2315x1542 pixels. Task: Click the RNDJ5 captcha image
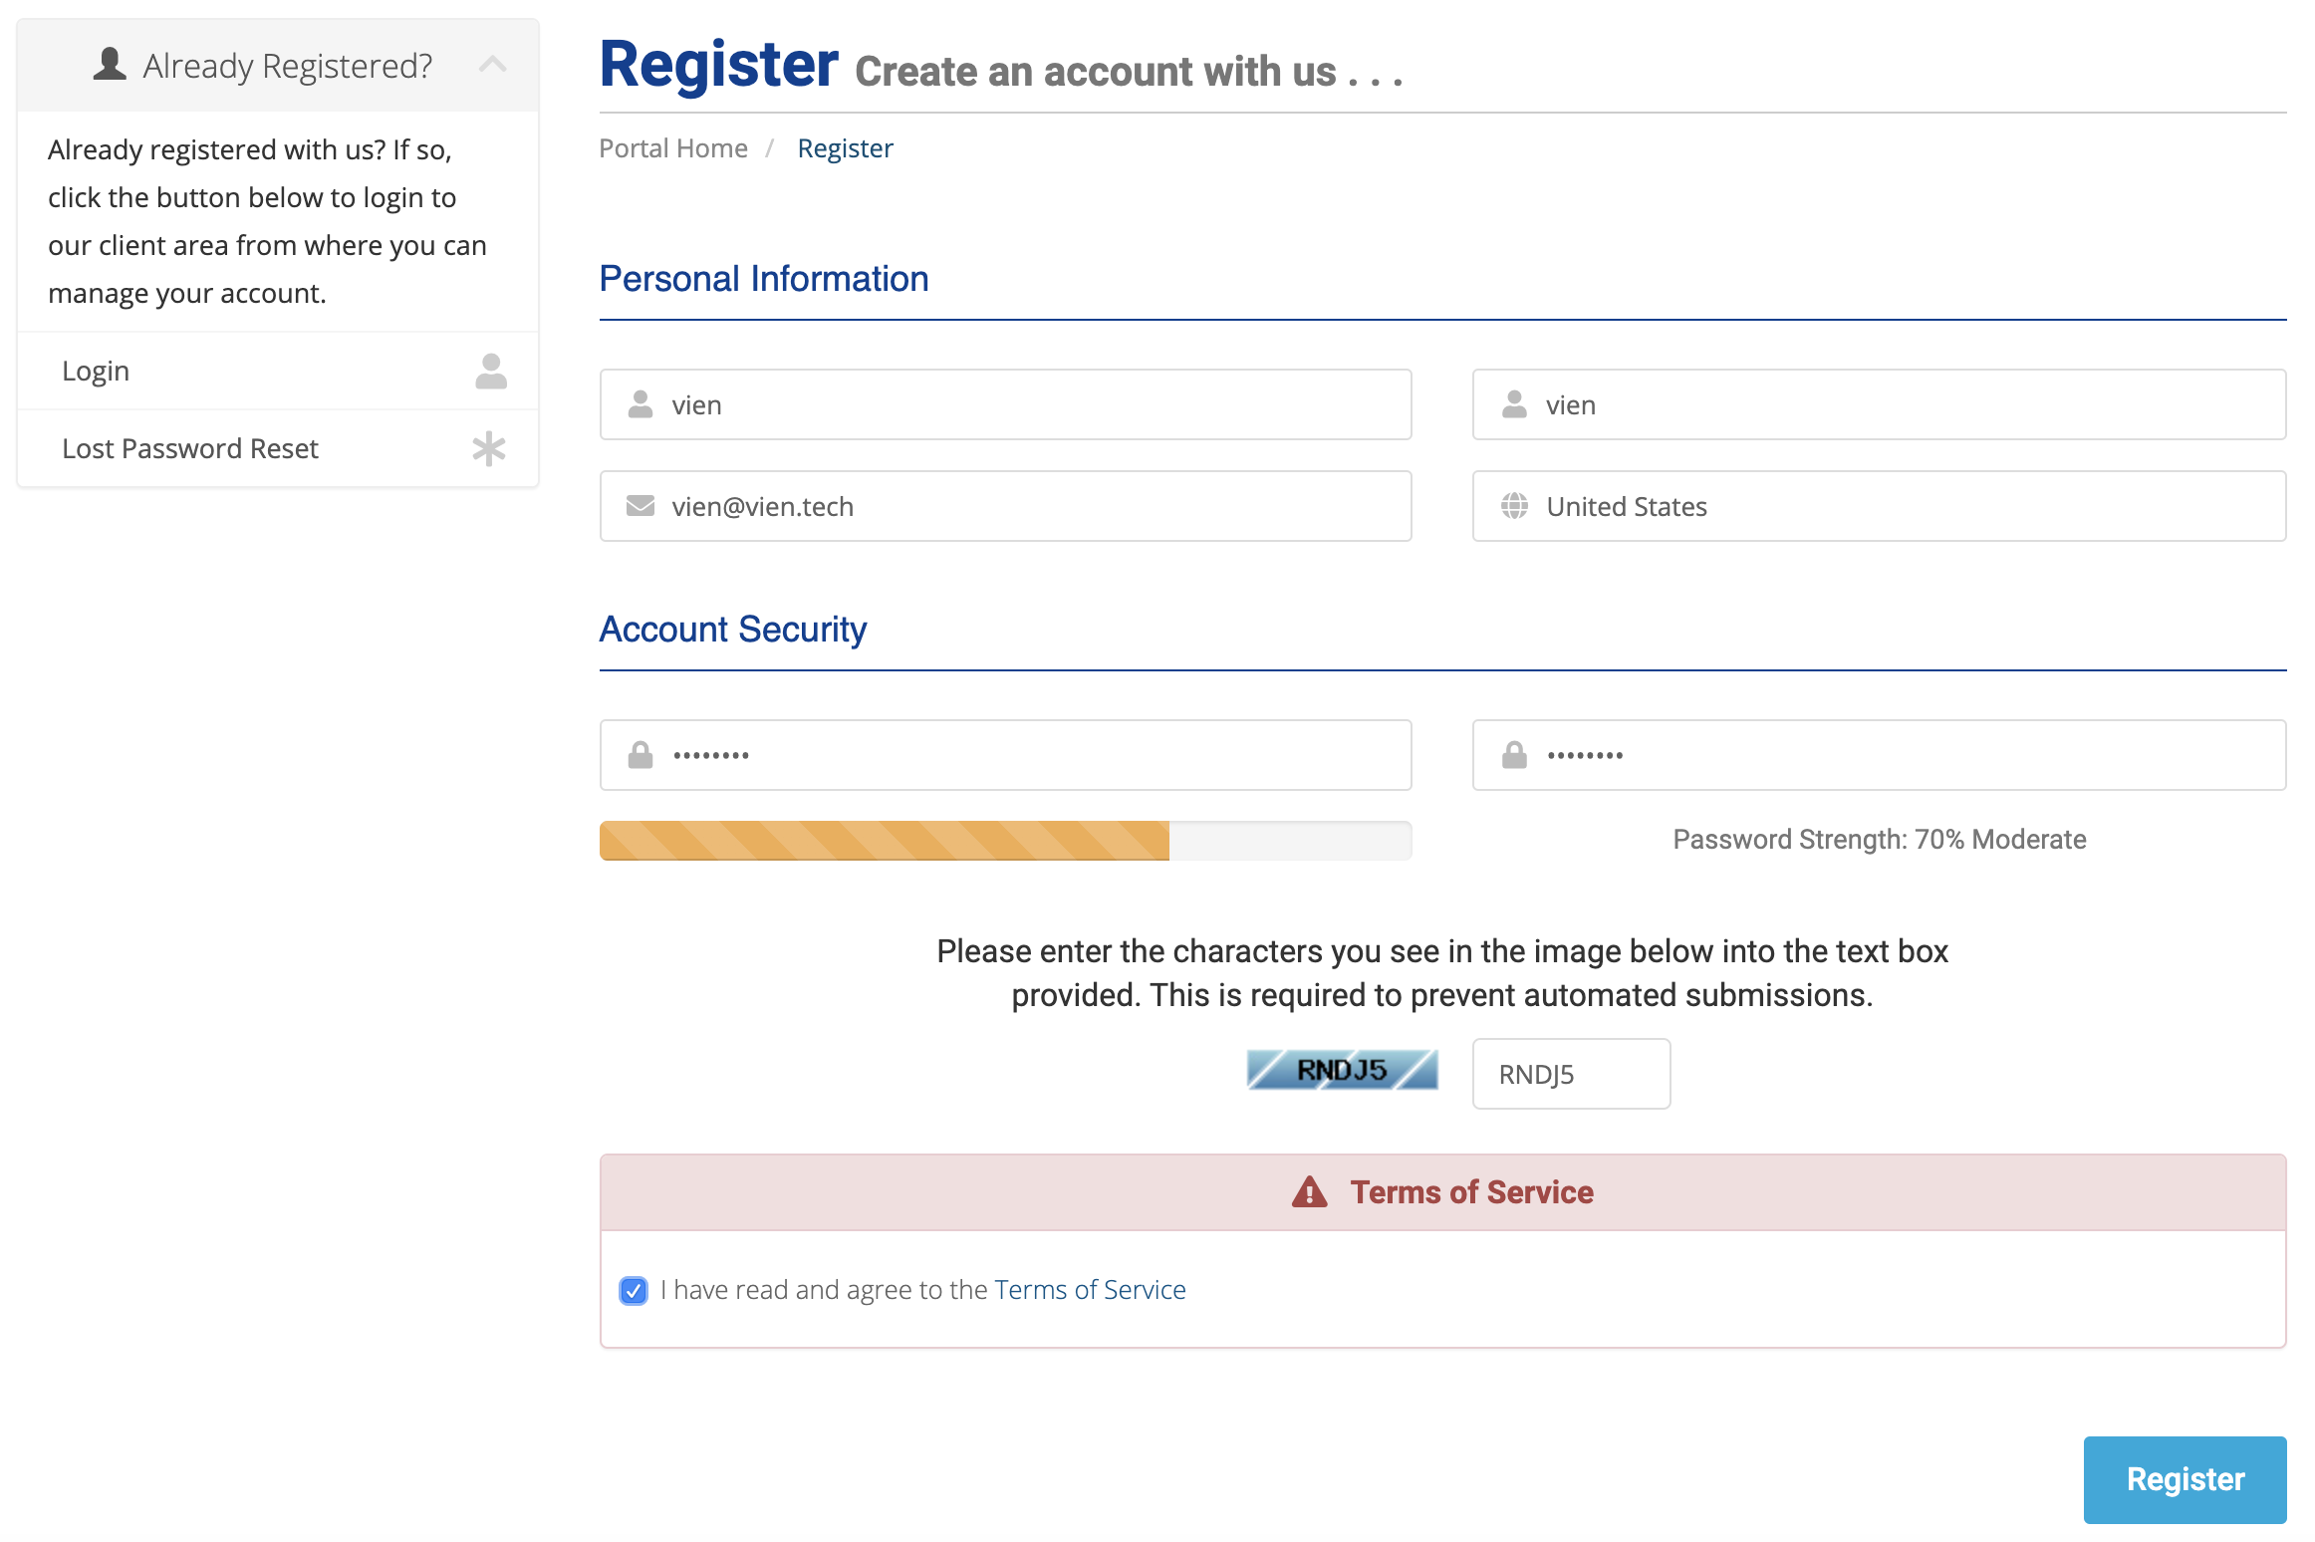[1342, 1071]
